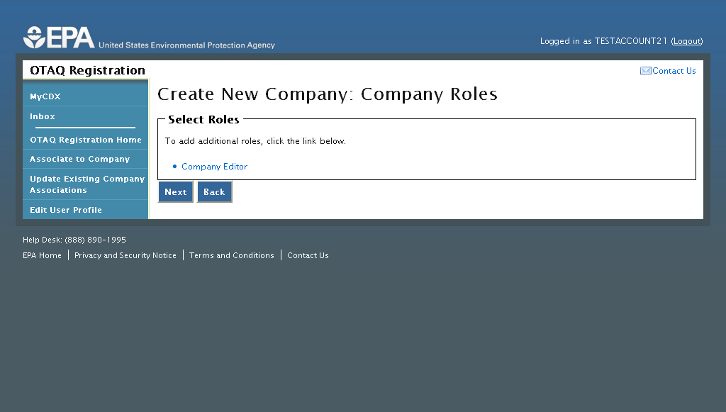The width and height of the screenshot is (726, 412).
Task: Choose Edit User Profile in sidebar
Action: [x=66, y=210]
